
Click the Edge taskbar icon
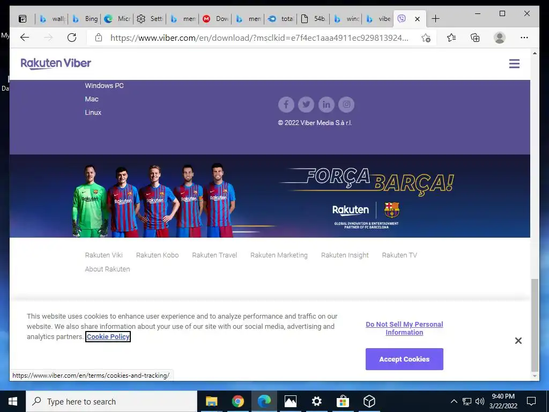(264, 401)
